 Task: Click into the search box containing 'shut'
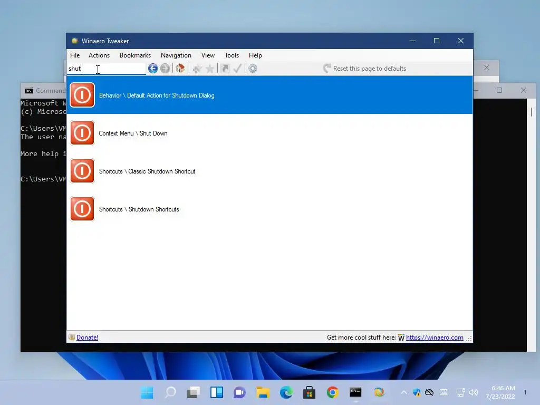tap(107, 69)
